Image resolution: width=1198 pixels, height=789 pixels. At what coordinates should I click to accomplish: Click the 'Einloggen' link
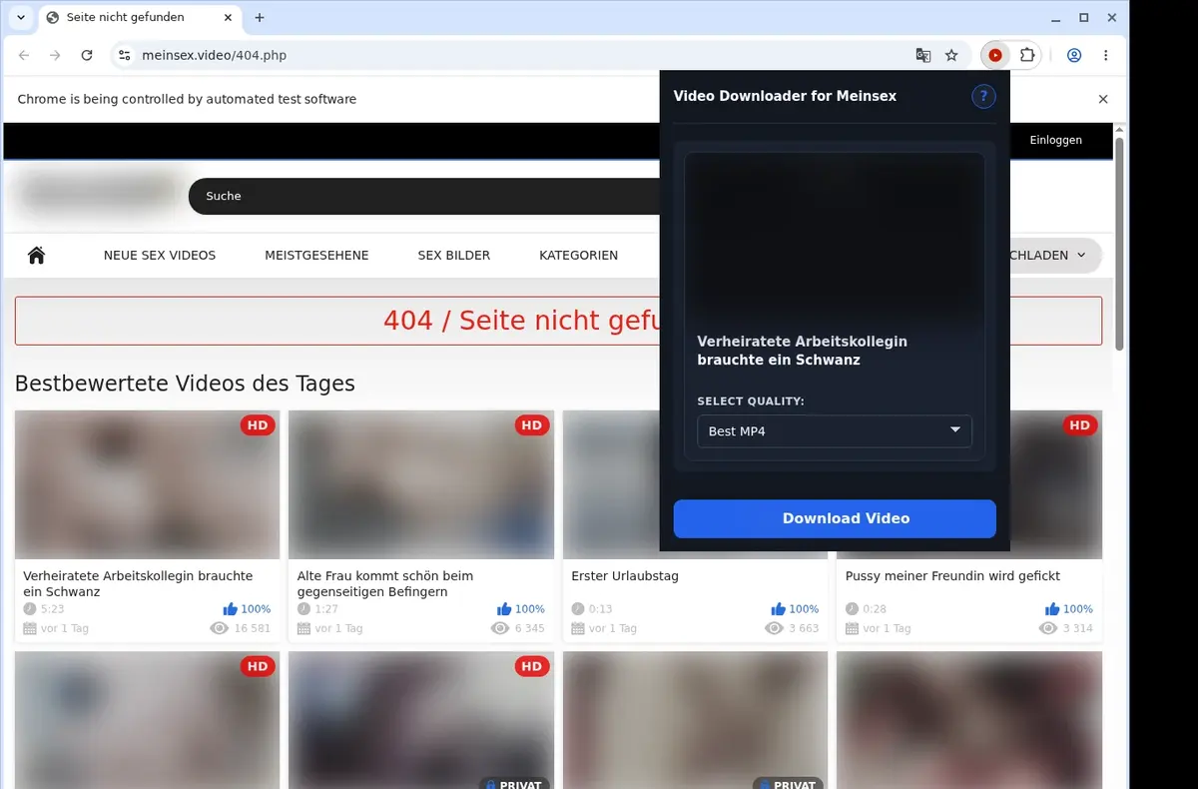pyautogui.click(x=1056, y=141)
